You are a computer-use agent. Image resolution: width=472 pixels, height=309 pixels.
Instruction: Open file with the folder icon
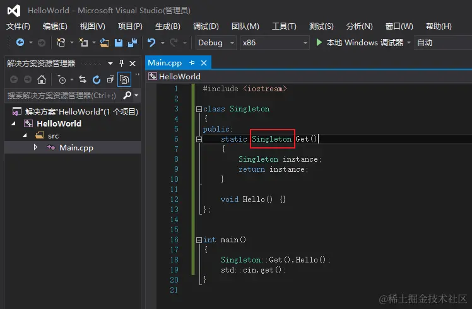coord(105,43)
